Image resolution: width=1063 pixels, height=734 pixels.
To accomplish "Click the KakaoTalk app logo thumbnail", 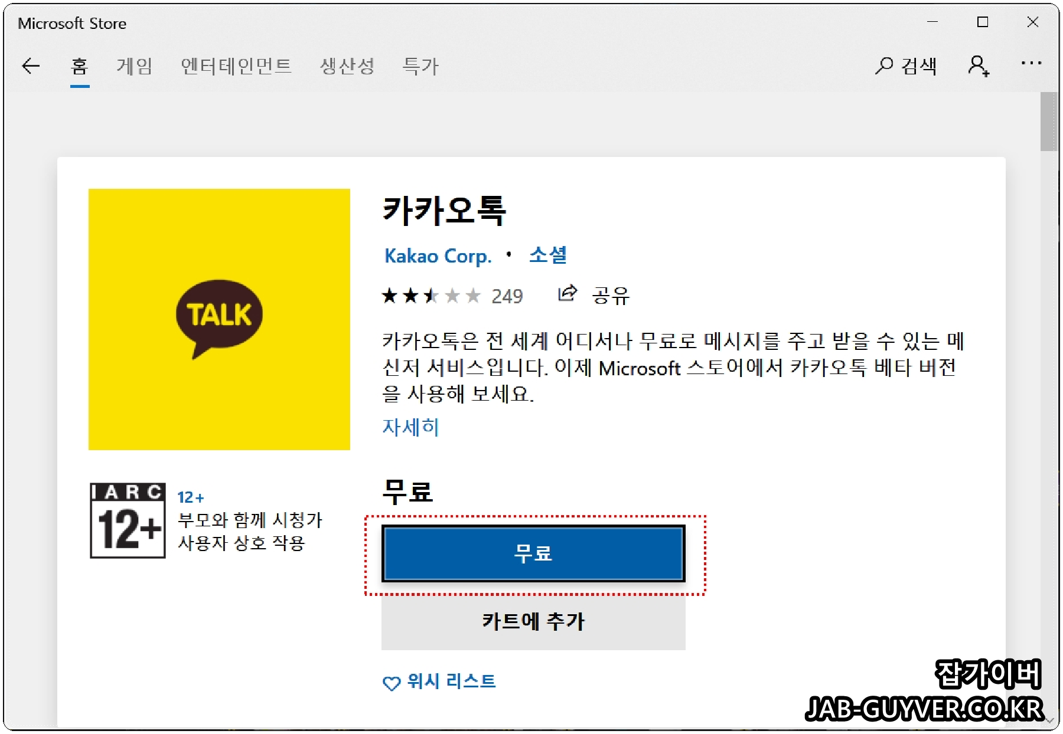I will point(219,319).
